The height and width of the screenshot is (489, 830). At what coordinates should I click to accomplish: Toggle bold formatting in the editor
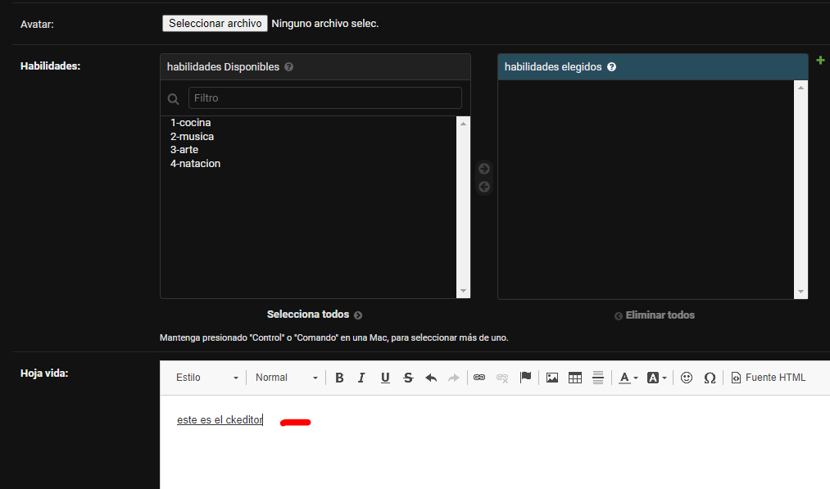[339, 378]
